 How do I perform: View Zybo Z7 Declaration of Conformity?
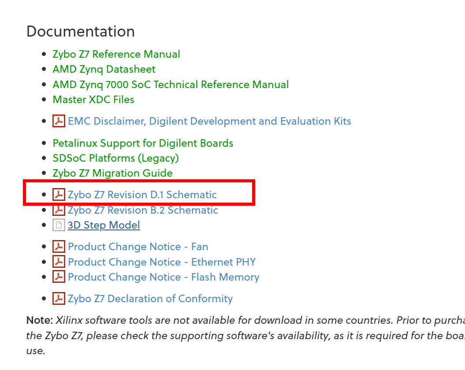coord(150,299)
